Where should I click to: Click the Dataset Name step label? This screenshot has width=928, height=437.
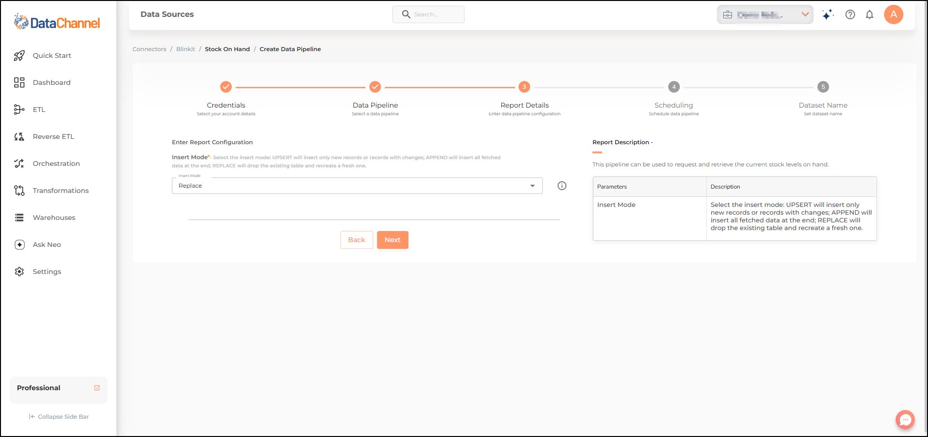click(823, 105)
